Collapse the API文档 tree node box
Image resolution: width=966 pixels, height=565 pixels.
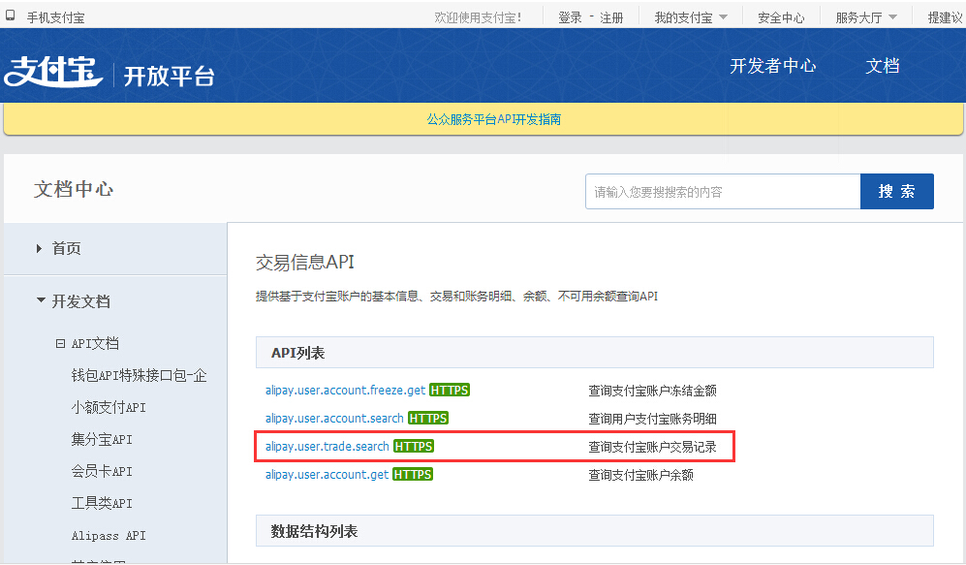pyautogui.click(x=60, y=344)
